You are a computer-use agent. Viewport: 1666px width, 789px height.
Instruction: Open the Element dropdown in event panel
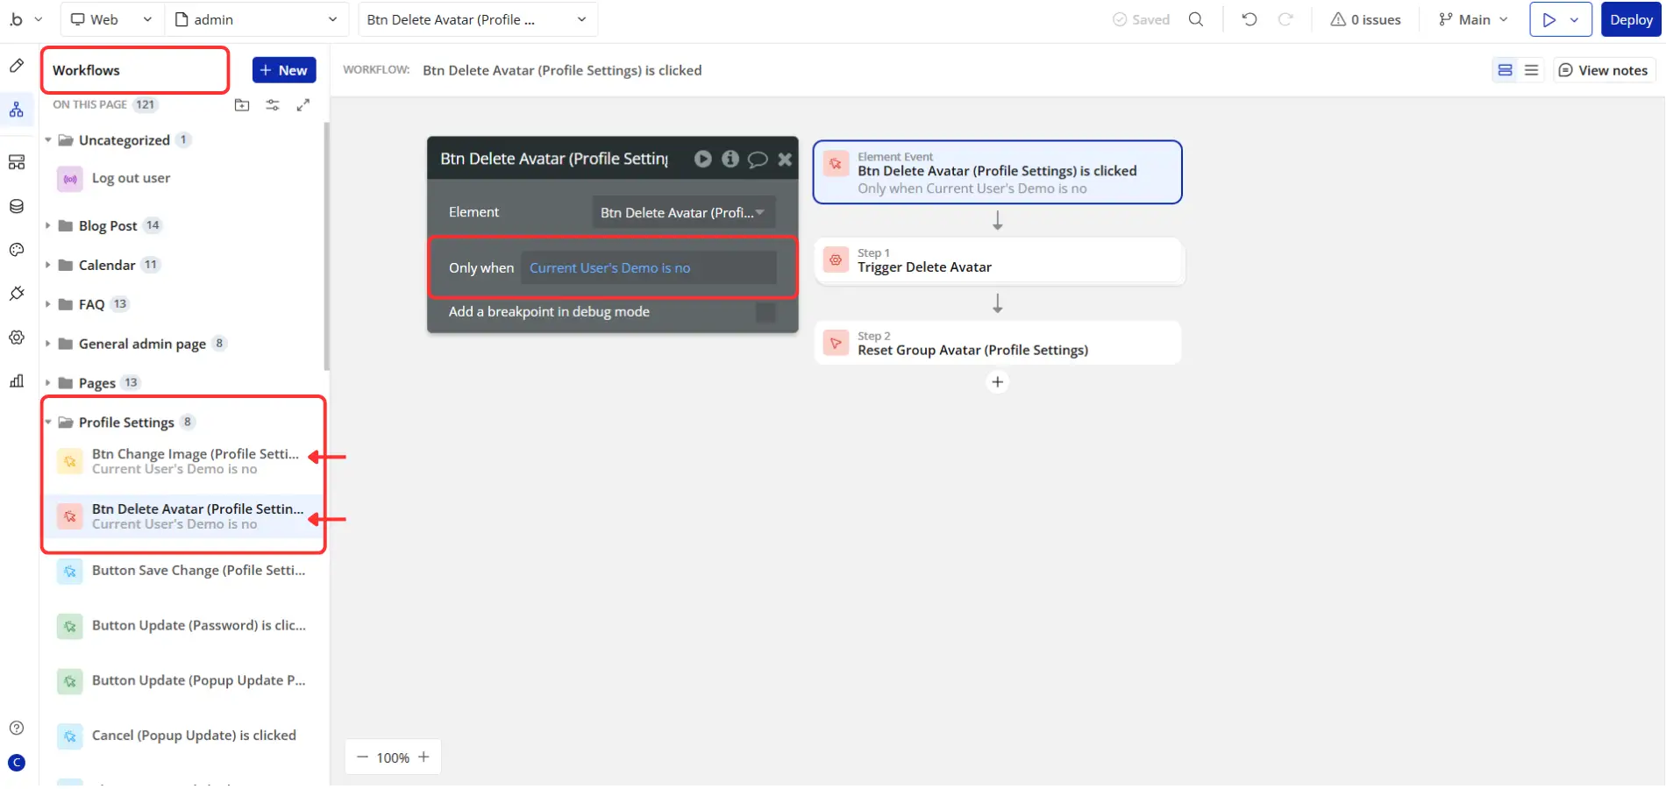click(x=683, y=212)
